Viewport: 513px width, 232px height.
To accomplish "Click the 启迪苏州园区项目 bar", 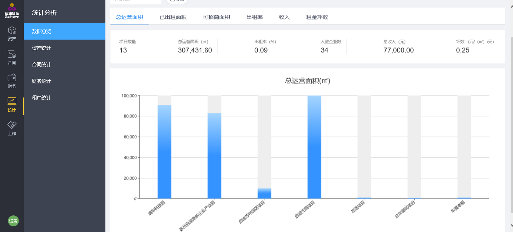I will (x=264, y=193).
